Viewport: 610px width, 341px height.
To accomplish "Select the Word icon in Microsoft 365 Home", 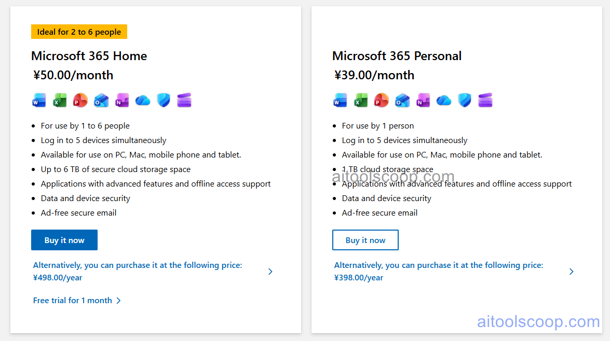I will 38,100.
